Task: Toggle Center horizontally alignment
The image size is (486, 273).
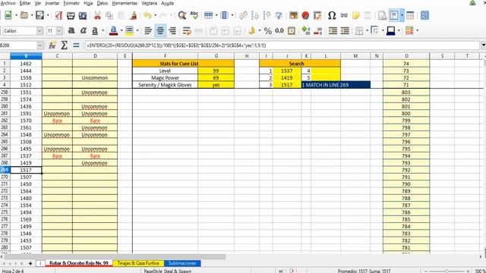Action: point(160,30)
